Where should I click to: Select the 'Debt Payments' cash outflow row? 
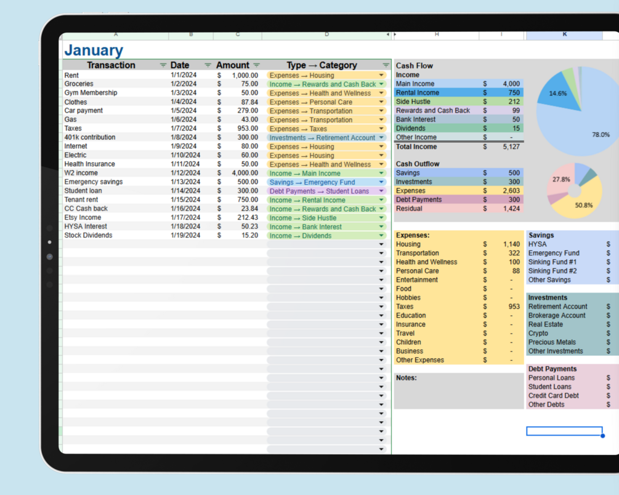459,199
